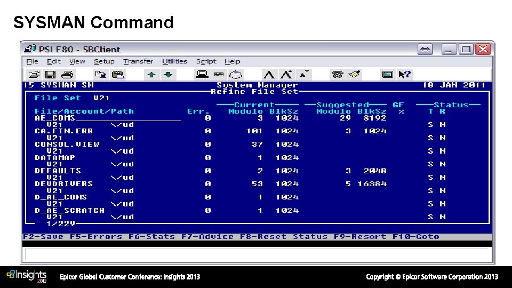Click the Print toolbar icon
This screenshot has height=288, width=512.
(67, 75)
